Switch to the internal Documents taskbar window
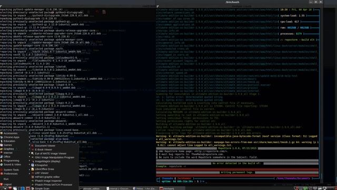 [x=118, y=188]
